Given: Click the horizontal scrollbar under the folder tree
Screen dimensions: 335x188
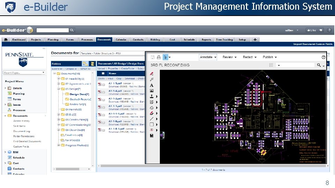Looking at the screenshot, I should [72, 169].
